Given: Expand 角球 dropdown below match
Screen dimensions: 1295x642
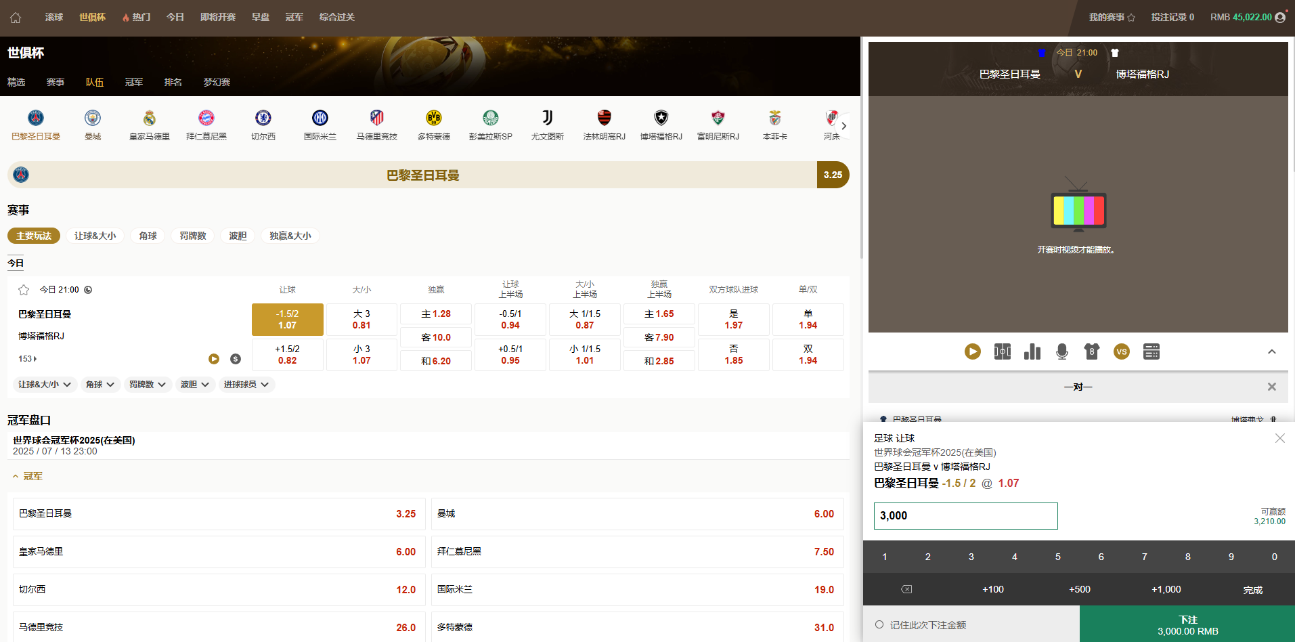Looking at the screenshot, I should click(100, 385).
